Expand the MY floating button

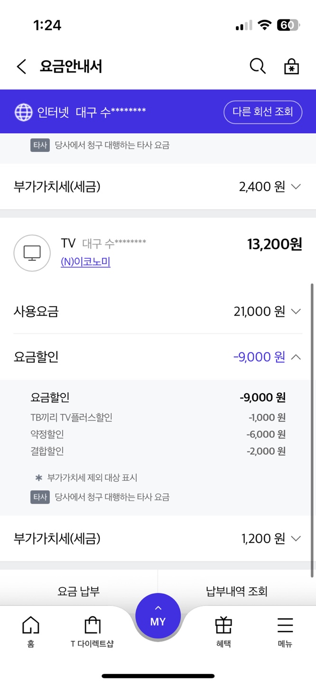pos(158,616)
